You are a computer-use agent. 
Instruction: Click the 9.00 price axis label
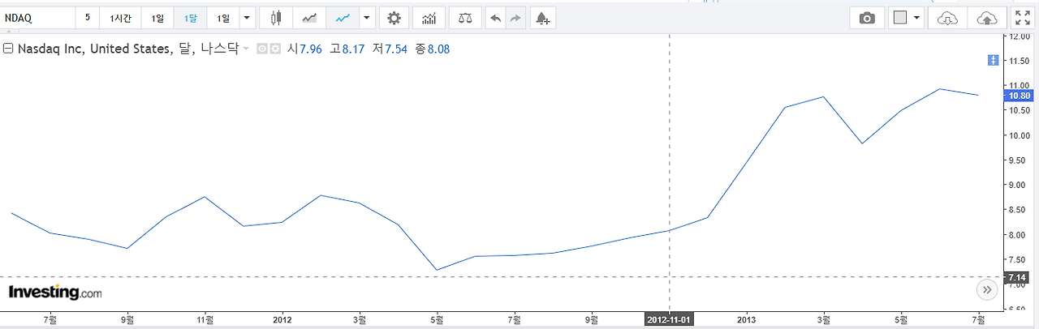1019,185
